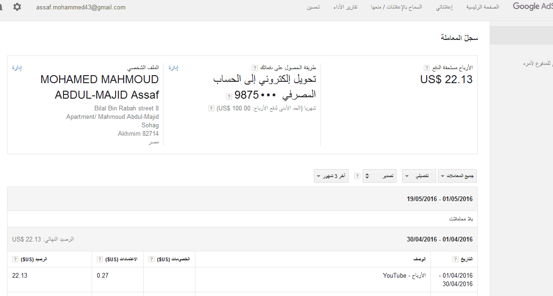
Task: Click help icon beside الأرباح مستحقة الدفع
Action: 427,68
